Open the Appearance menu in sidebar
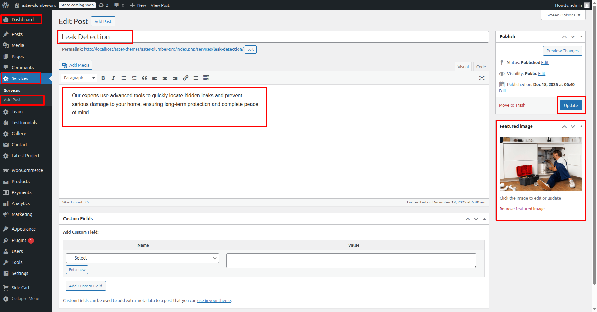 [x=24, y=229]
